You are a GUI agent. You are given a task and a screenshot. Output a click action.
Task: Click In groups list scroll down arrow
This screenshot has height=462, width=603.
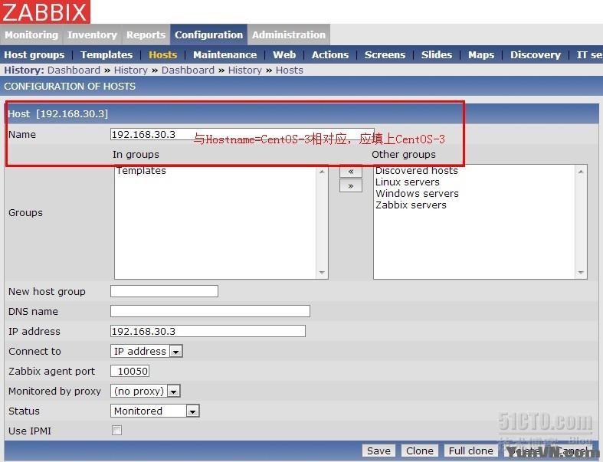(322, 272)
